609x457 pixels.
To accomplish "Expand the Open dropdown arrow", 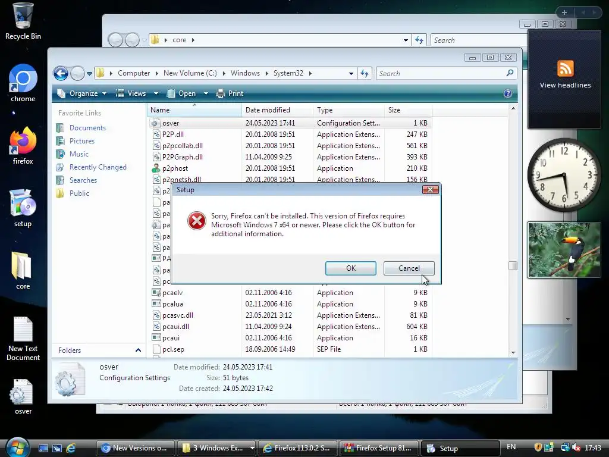I will pyautogui.click(x=206, y=93).
